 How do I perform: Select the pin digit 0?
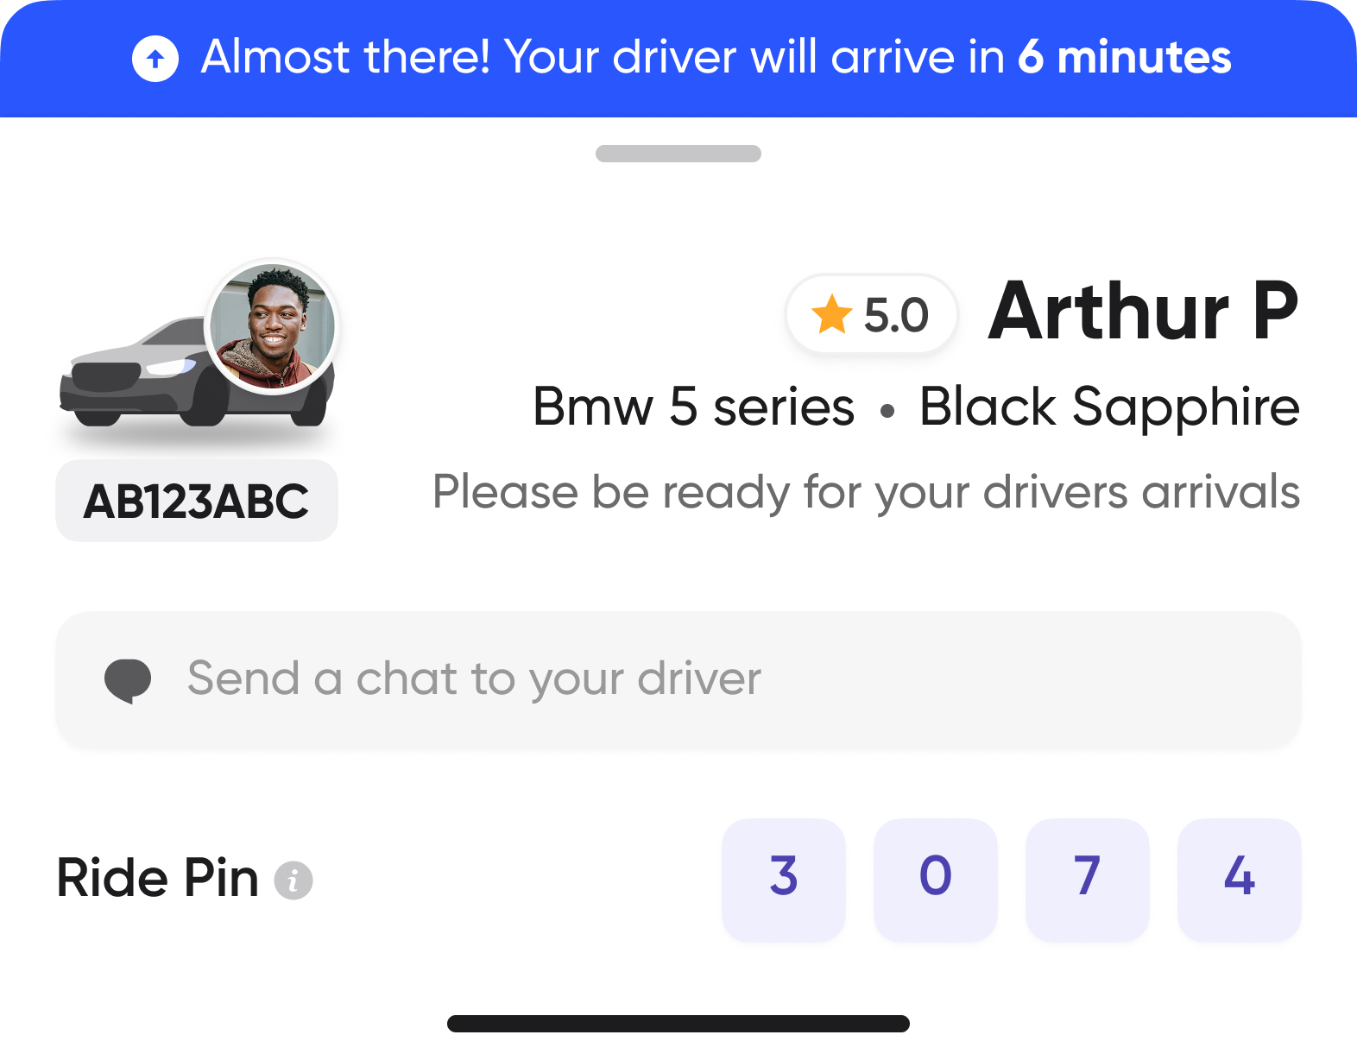pyautogui.click(x=936, y=879)
